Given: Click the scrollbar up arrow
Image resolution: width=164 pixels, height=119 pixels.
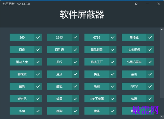Looking at the screenshot, I should tap(162, 29).
